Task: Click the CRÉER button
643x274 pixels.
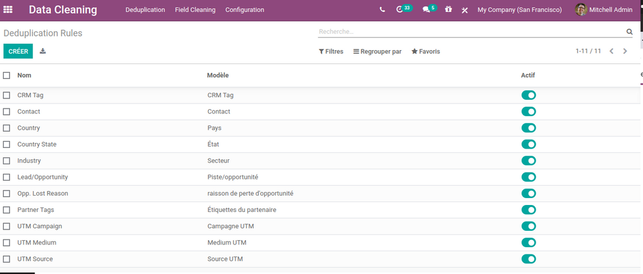Action: coord(18,51)
